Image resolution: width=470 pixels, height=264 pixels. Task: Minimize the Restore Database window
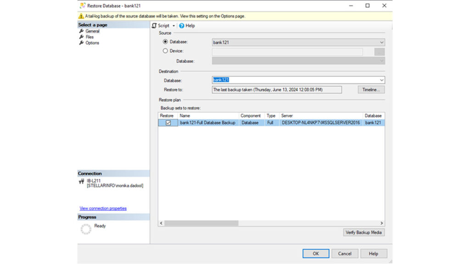(351, 5)
